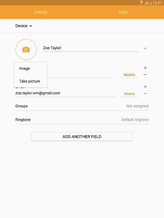The height and width of the screenshot is (218, 164).
Task: Tap the battery icon in status bar
Action: point(150,3)
